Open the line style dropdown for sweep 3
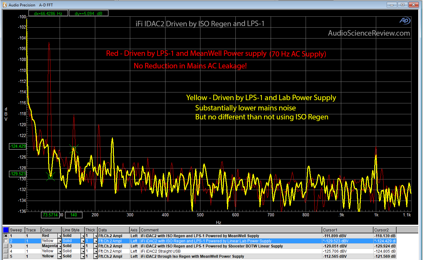 point(83,246)
